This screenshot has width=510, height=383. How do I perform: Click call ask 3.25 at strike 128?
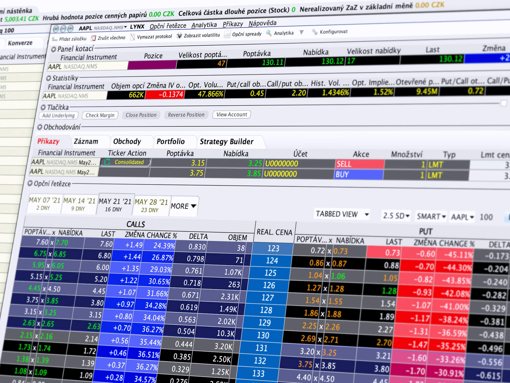(50, 312)
